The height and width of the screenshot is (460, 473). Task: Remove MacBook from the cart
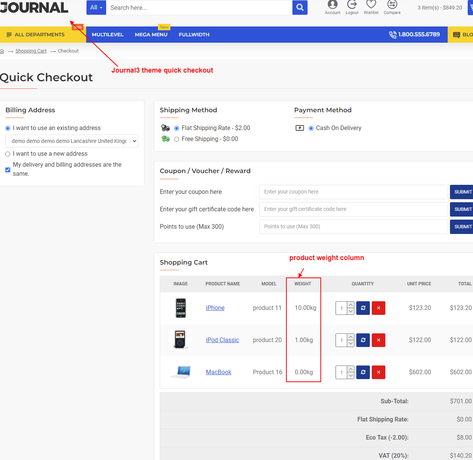(x=379, y=372)
